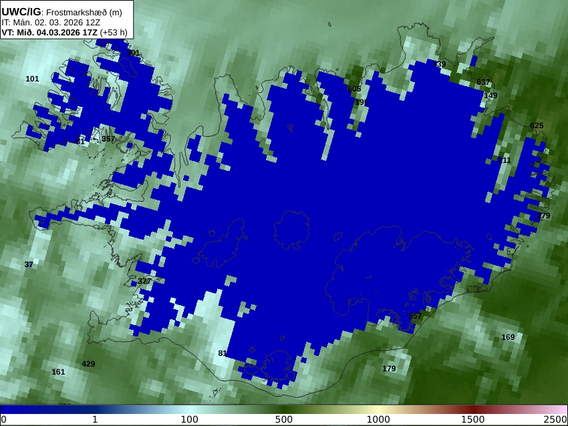Click the 139 value on the map
Viewport: 568px width, 426px height.
point(440,64)
